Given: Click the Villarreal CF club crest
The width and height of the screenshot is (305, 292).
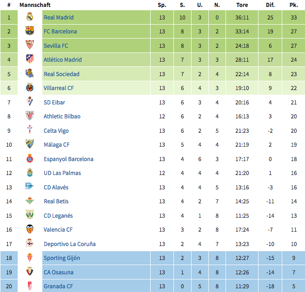Looking at the screenshot, I should pyautogui.click(x=30, y=88).
